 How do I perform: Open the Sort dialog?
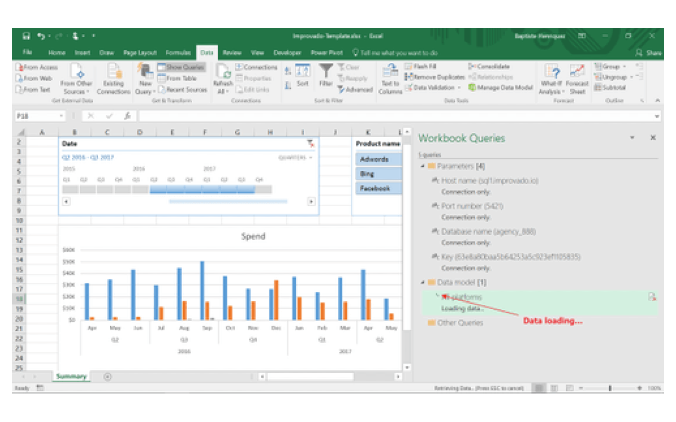303,75
